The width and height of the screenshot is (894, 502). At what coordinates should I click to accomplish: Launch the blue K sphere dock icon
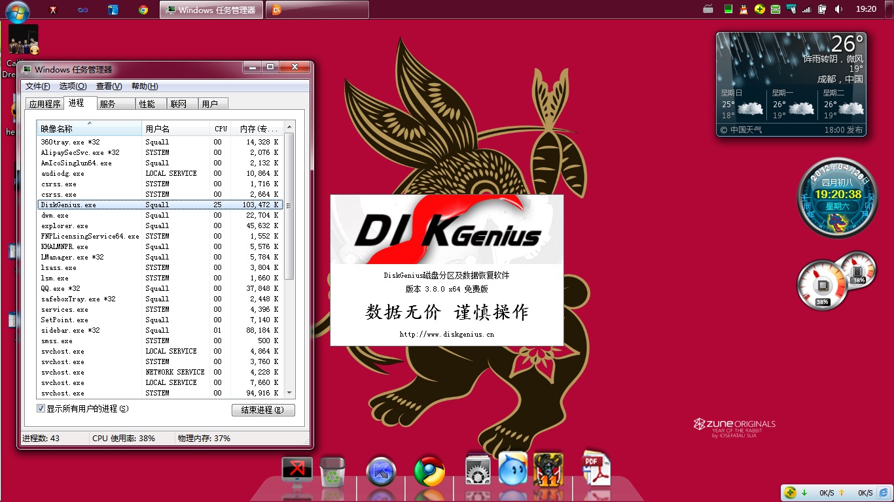pyautogui.click(x=381, y=471)
